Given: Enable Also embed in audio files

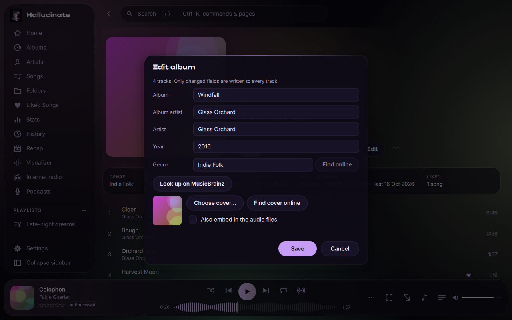Looking at the screenshot, I should pyautogui.click(x=193, y=219).
